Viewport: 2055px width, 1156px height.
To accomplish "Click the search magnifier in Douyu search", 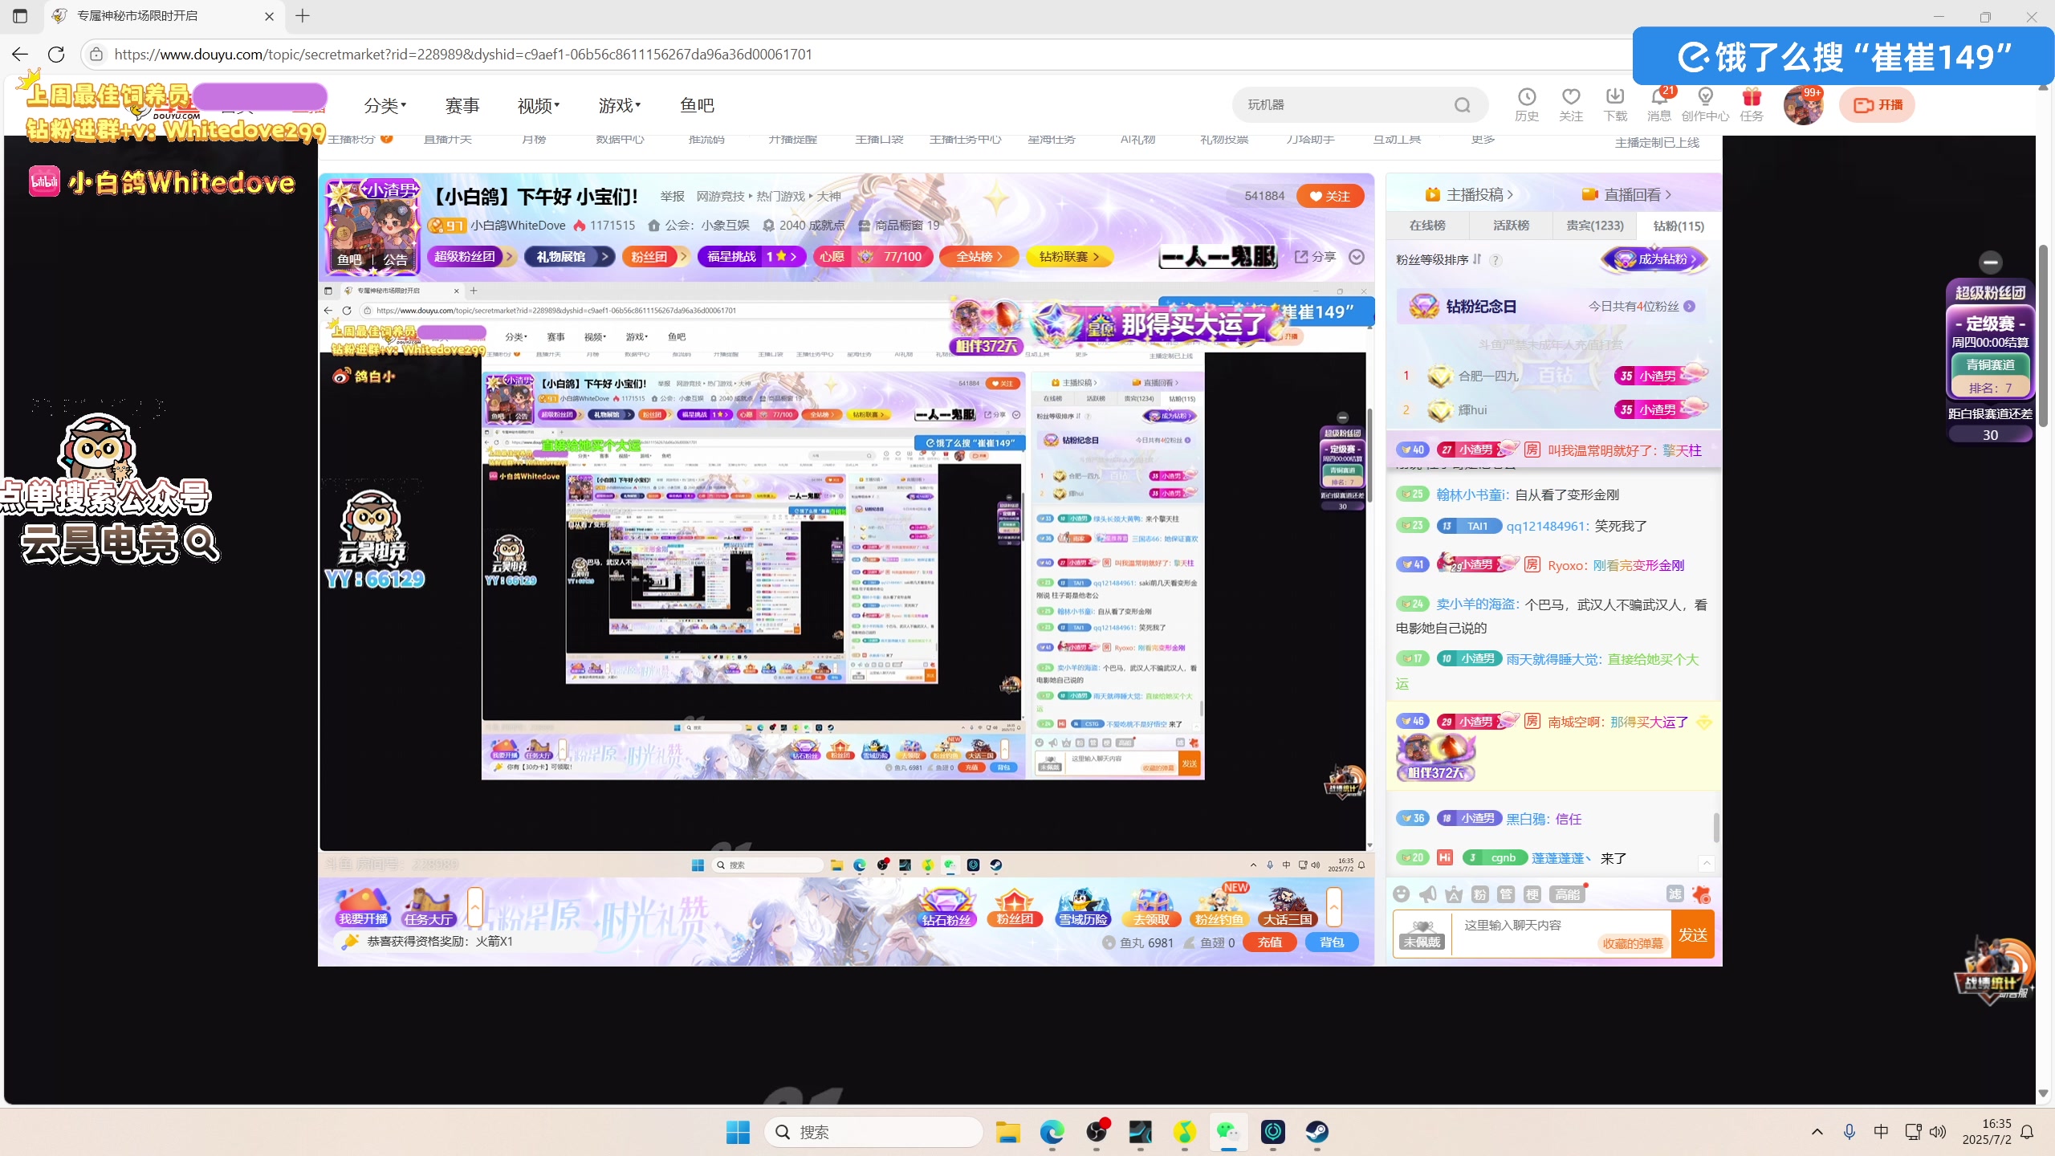I will [1463, 105].
